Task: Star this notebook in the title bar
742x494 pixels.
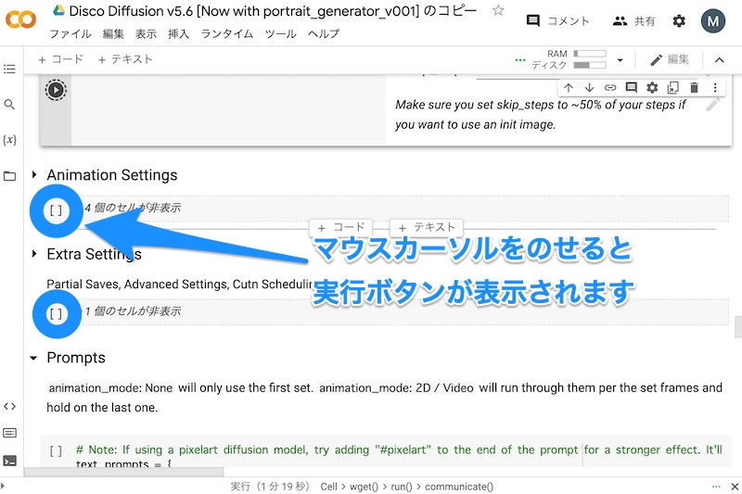Action: point(498,10)
